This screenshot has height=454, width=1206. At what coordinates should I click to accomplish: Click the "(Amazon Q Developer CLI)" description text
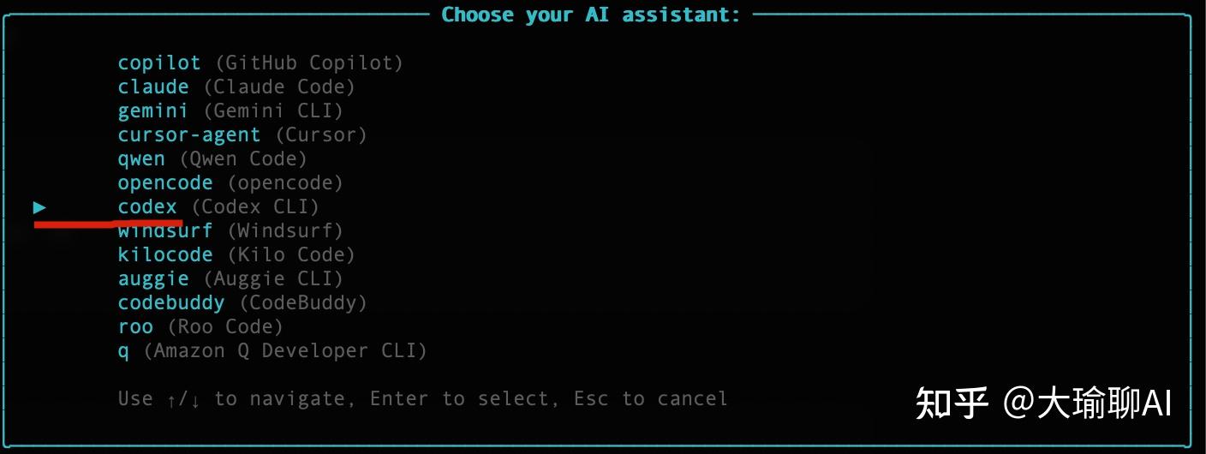285,351
